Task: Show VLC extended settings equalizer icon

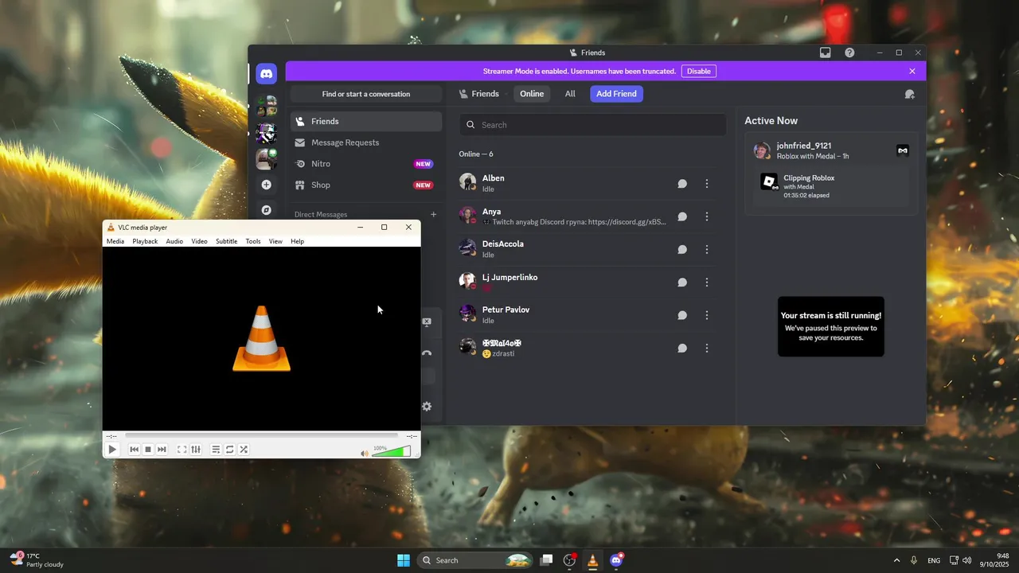Action: [196, 450]
